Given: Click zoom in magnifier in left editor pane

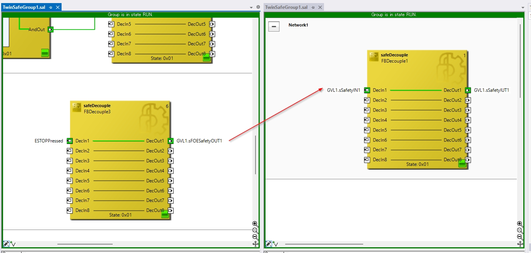Looking at the screenshot, I should (x=255, y=223).
